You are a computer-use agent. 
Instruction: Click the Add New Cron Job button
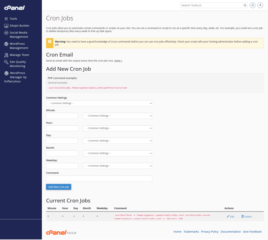(x=58, y=187)
